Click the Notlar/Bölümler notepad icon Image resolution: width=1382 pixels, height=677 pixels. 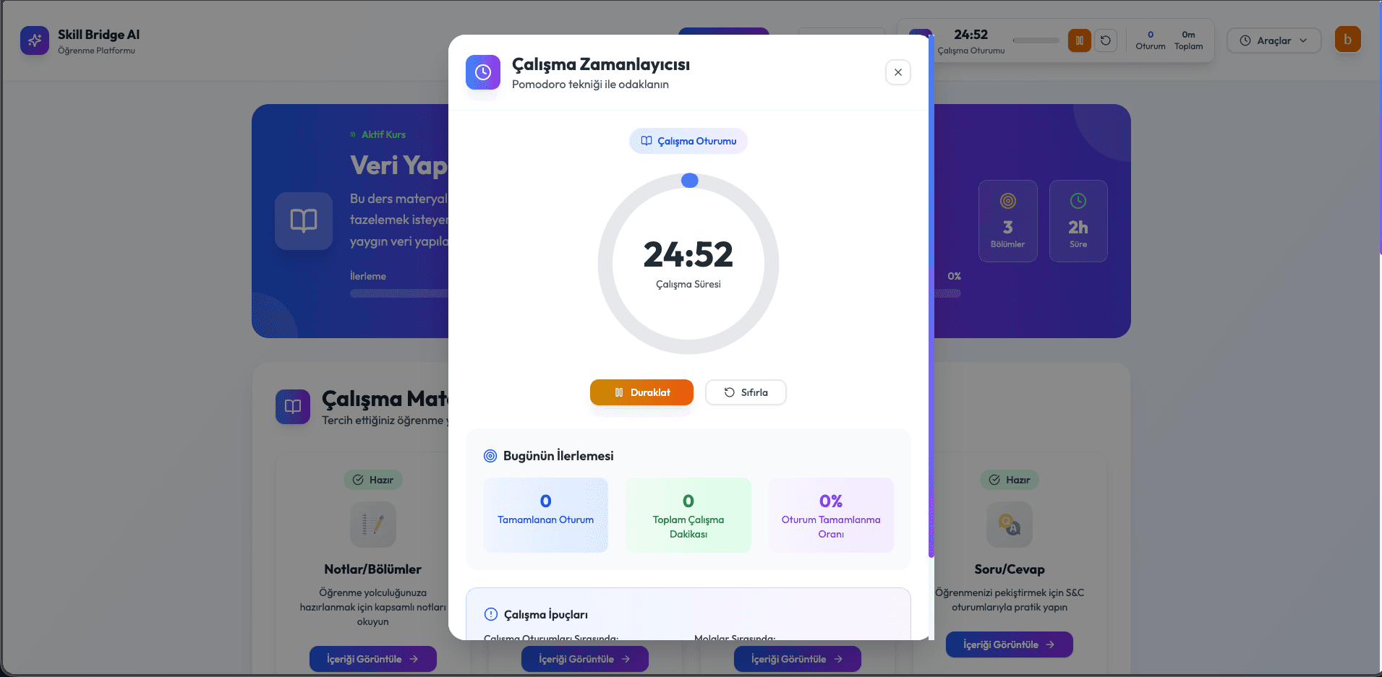373,525
